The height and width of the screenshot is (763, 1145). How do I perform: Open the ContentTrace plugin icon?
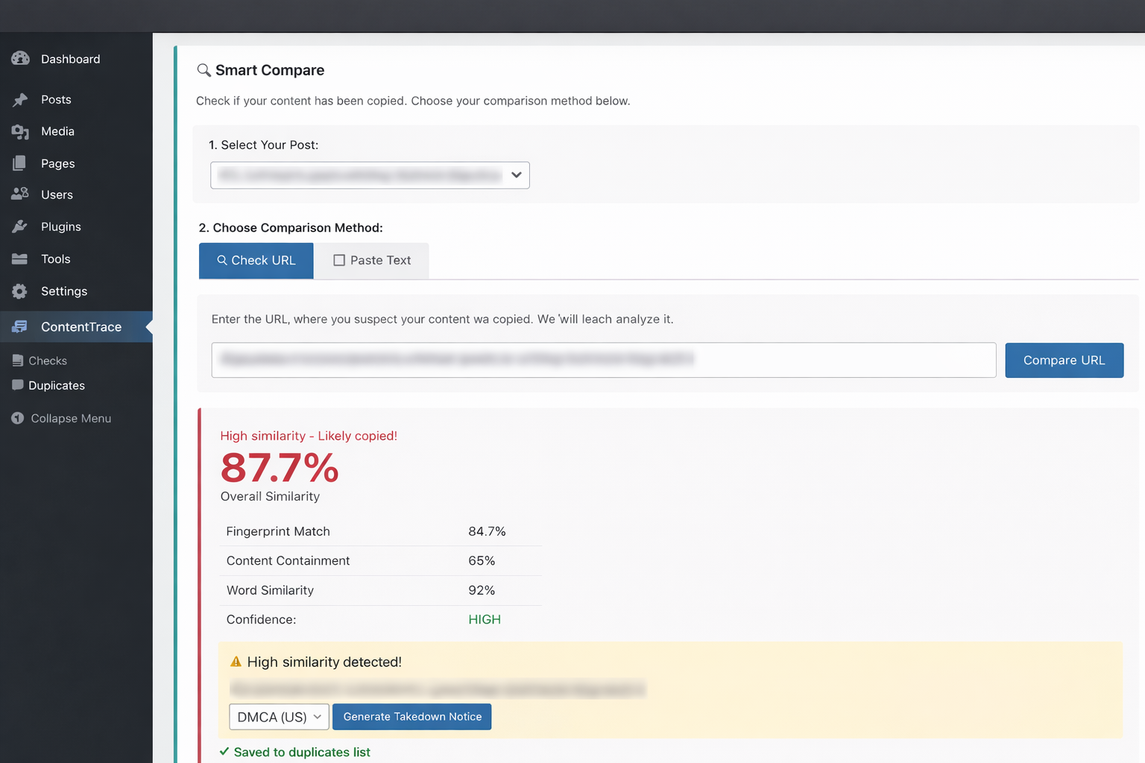(20, 326)
